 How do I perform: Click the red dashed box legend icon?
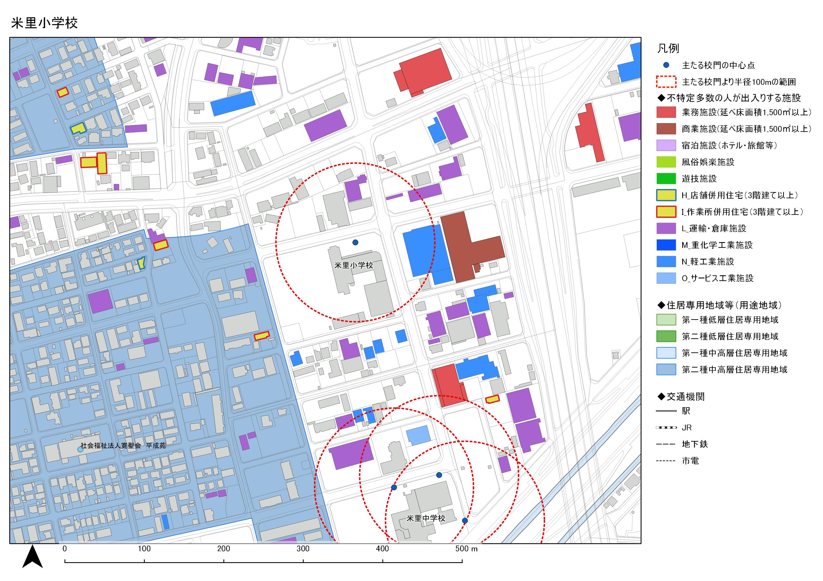click(666, 82)
